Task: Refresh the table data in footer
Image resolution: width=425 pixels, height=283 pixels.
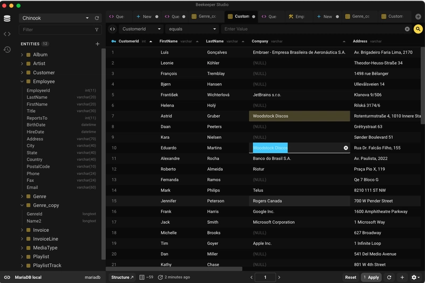Action: point(389,277)
